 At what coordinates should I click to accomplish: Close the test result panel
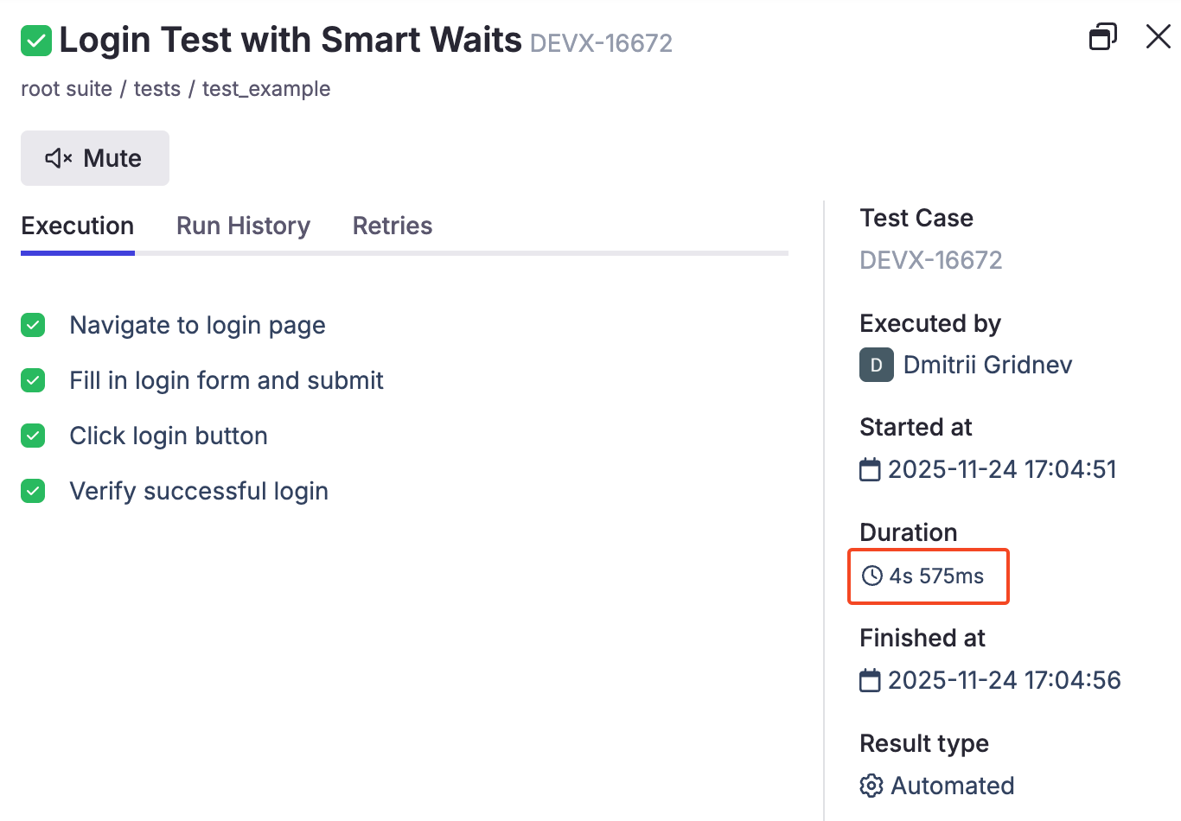click(x=1158, y=36)
